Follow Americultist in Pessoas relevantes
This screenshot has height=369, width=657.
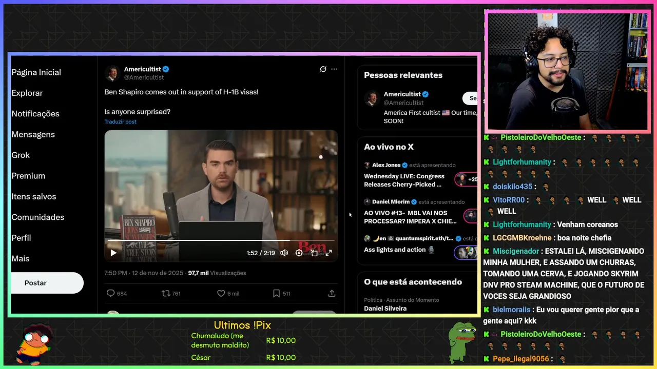coord(470,98)
